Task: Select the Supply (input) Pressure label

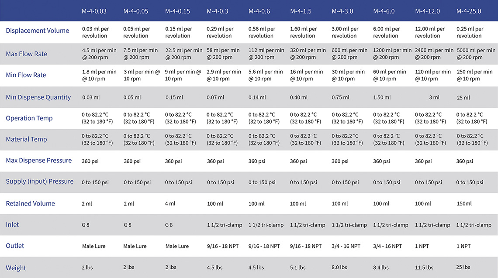Action: pyautogui.click(x=40, y=182)
